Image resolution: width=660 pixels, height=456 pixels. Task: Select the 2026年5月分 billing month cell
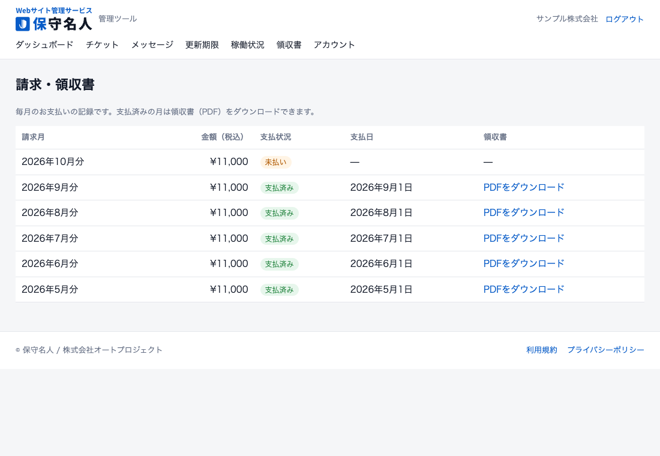(50, 289)
